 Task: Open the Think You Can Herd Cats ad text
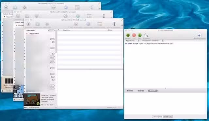[48, 98]
